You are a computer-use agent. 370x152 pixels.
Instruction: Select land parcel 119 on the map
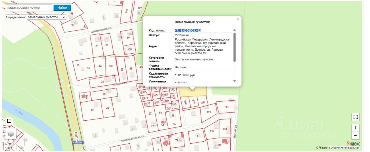pos(208,112)
